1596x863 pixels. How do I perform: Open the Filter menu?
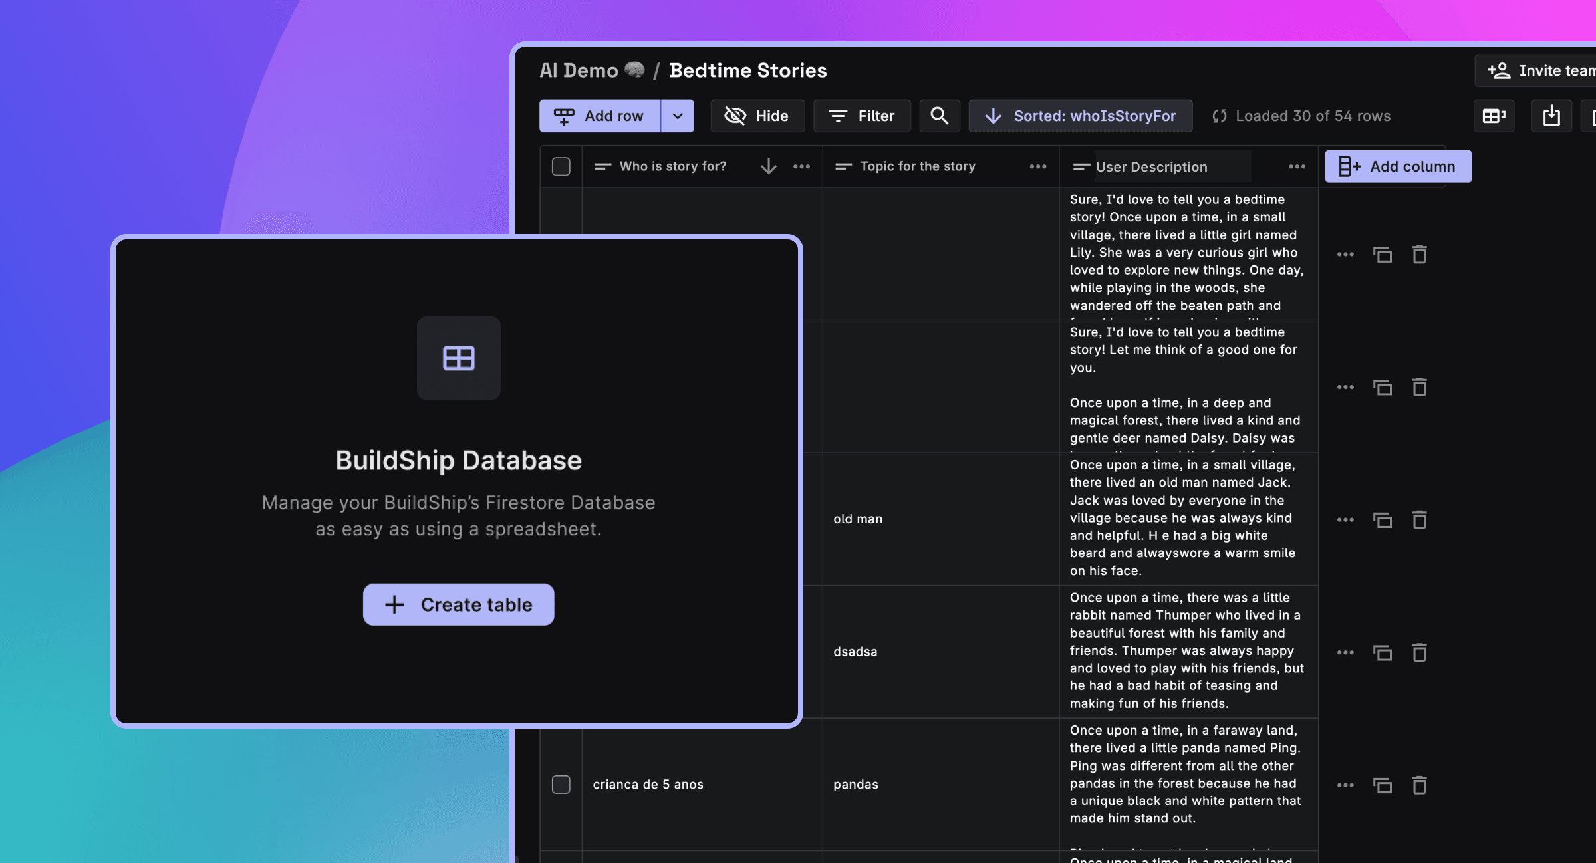(x=862, y=116)
